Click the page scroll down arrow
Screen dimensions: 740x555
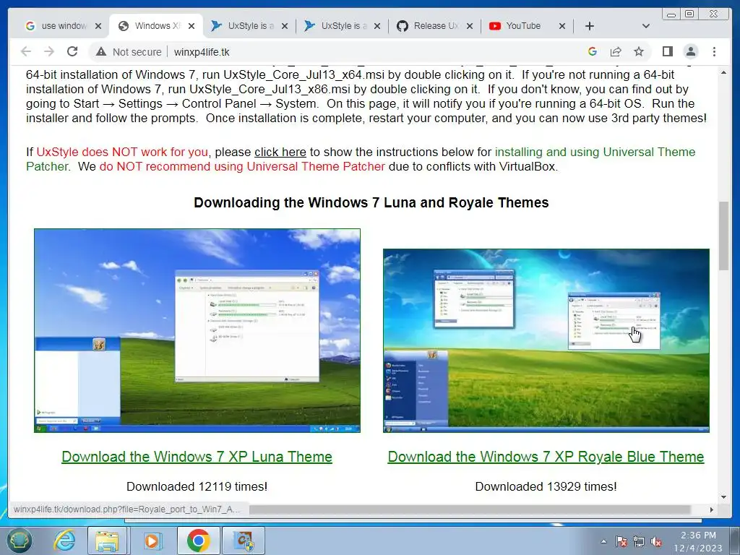[x=723, y=497]
